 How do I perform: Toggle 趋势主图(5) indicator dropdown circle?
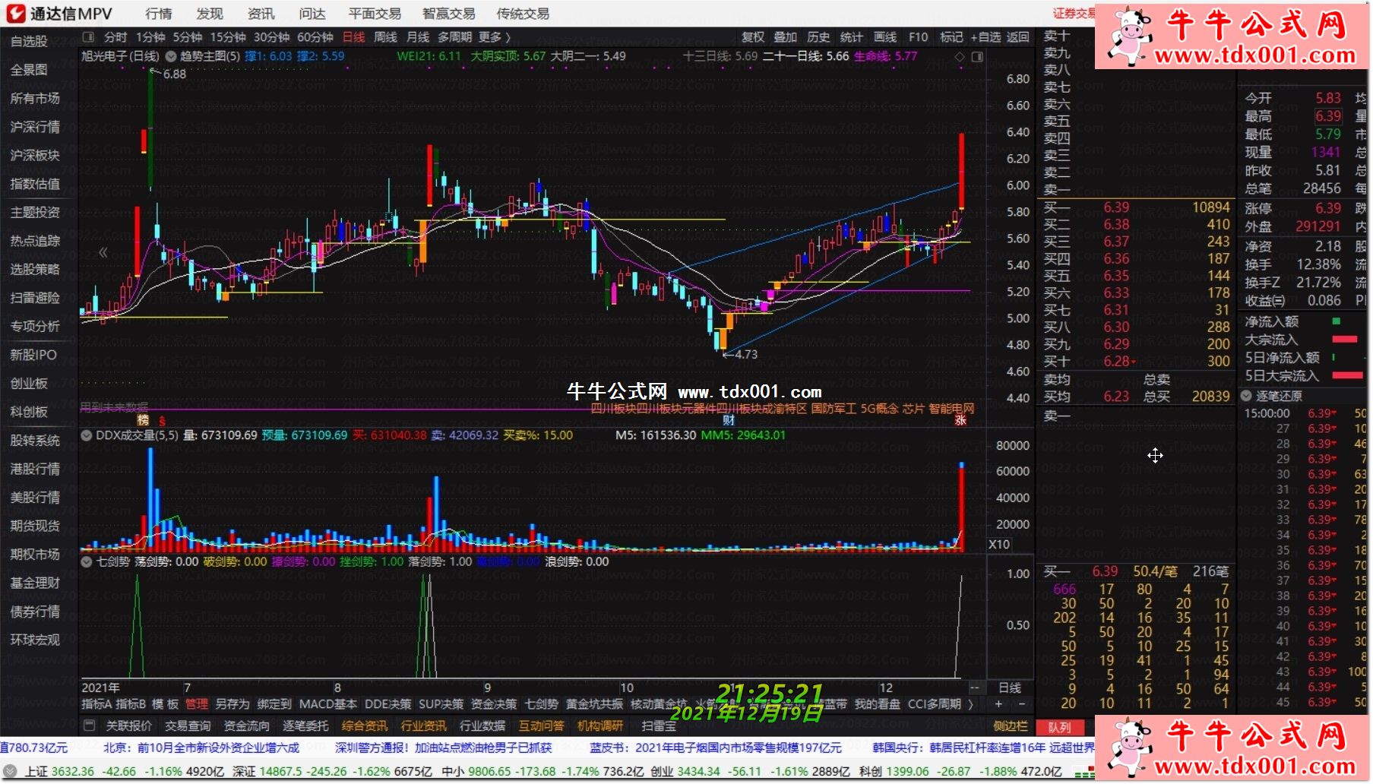tap(171, 56)
